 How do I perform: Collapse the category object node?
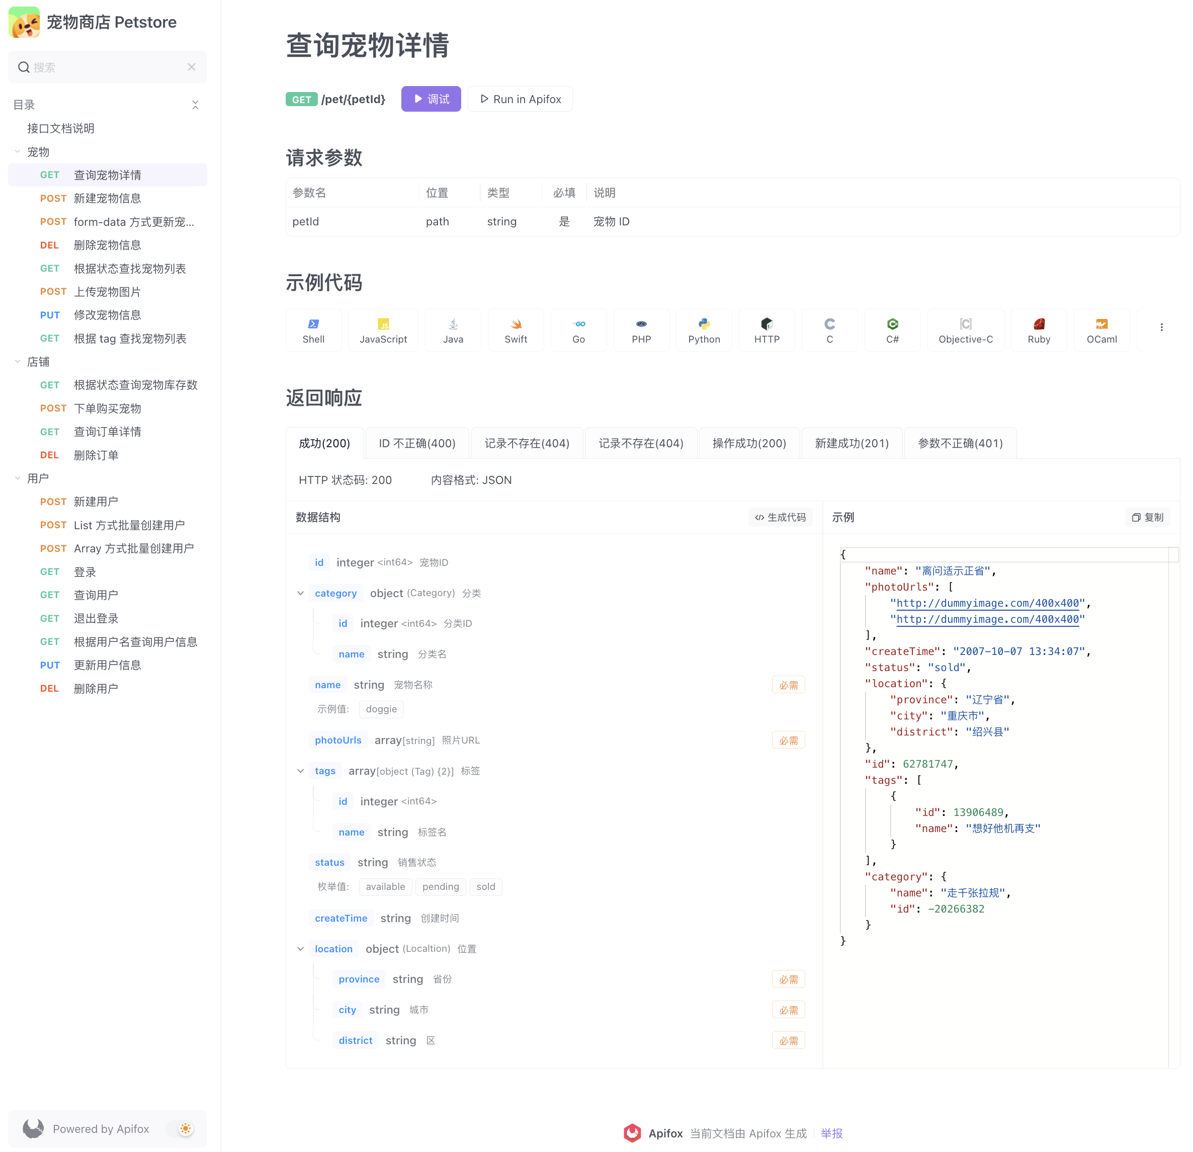[301, 593]
